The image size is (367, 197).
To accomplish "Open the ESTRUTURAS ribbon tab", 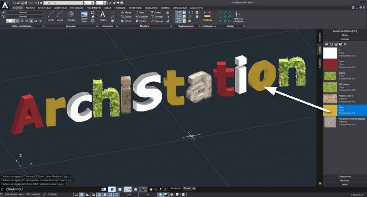I will pos(44,8).
